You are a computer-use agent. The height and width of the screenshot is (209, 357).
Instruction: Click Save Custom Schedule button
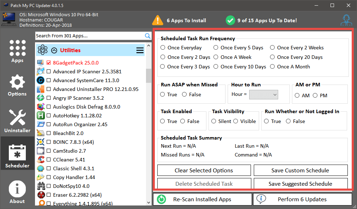coord(300,170)
